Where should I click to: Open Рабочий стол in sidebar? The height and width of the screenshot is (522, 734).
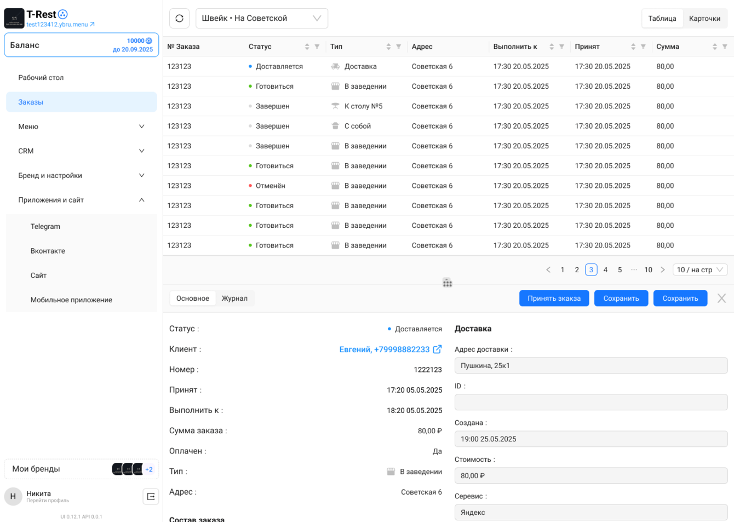tap(82, 78)
